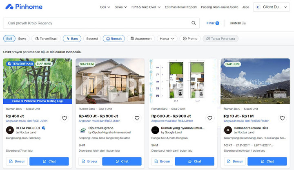Click the search magnifier icon
Screen dimensions: 294x170
click(194, 23)
